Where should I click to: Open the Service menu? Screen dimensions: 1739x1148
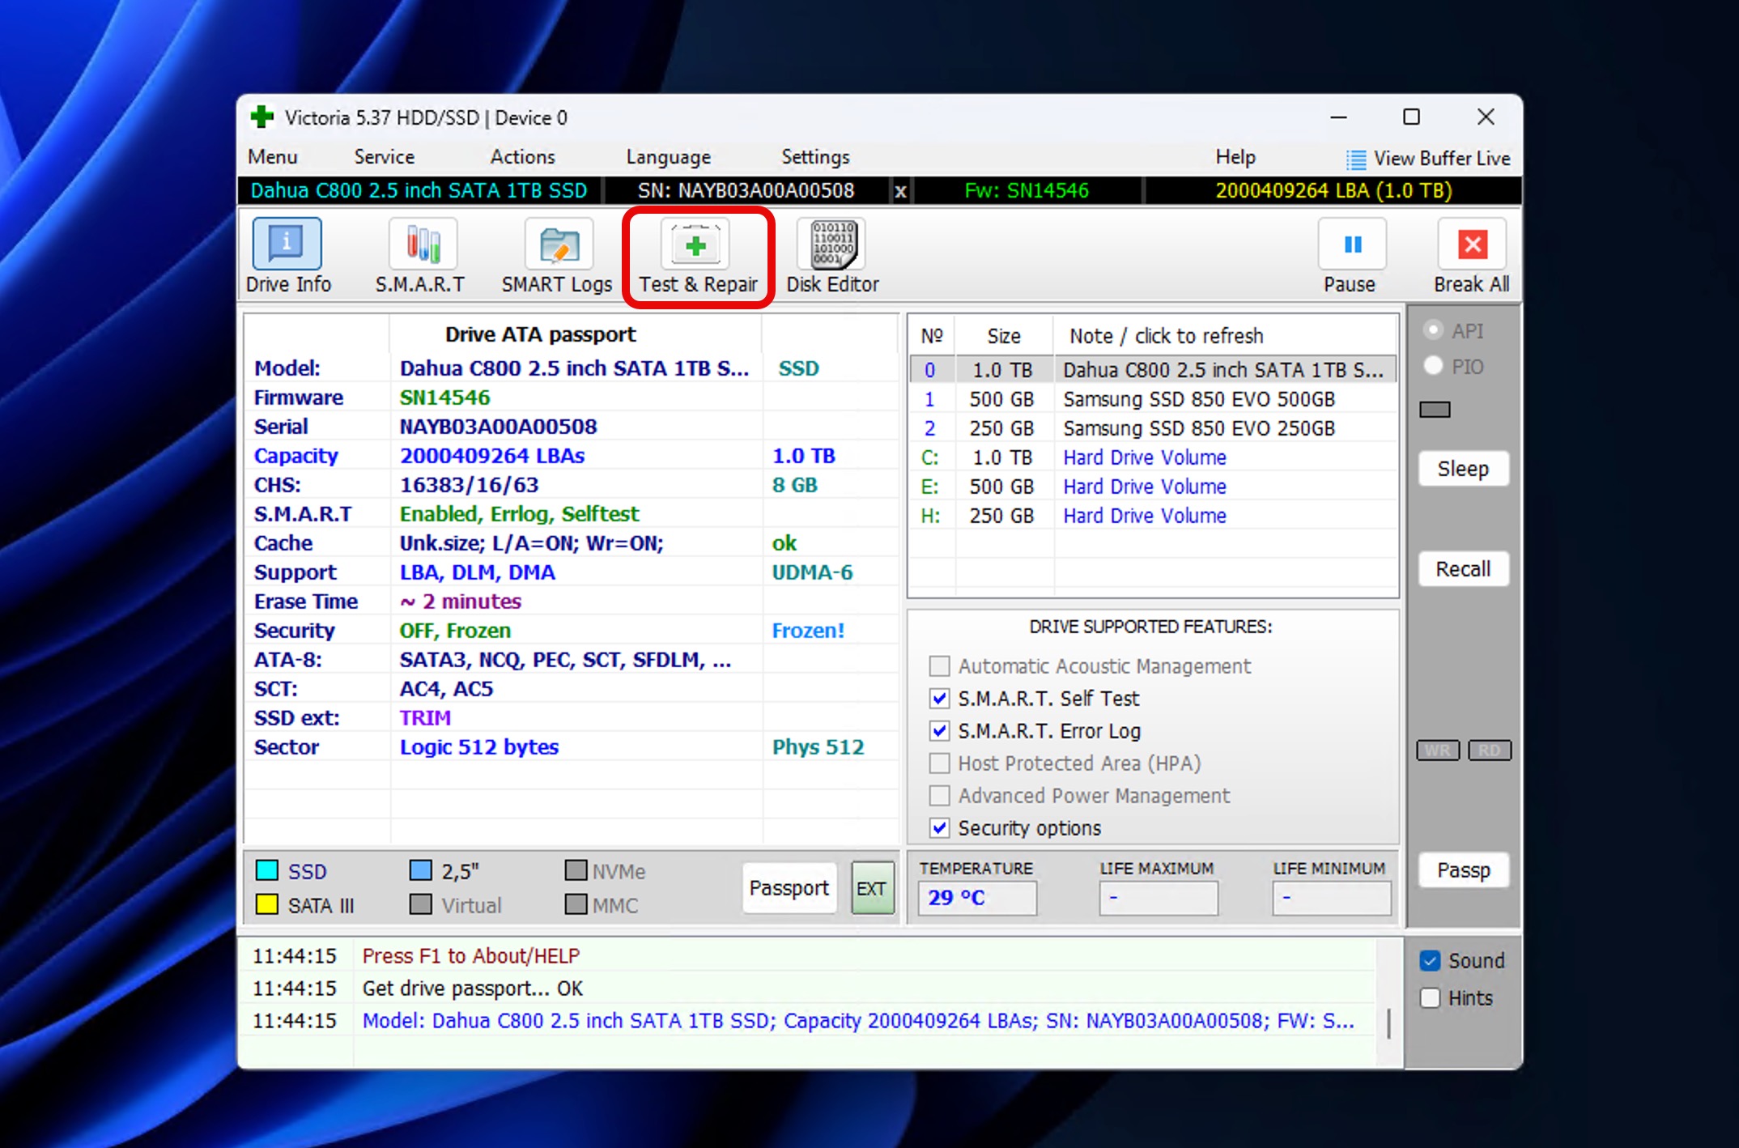click(384, 157)
